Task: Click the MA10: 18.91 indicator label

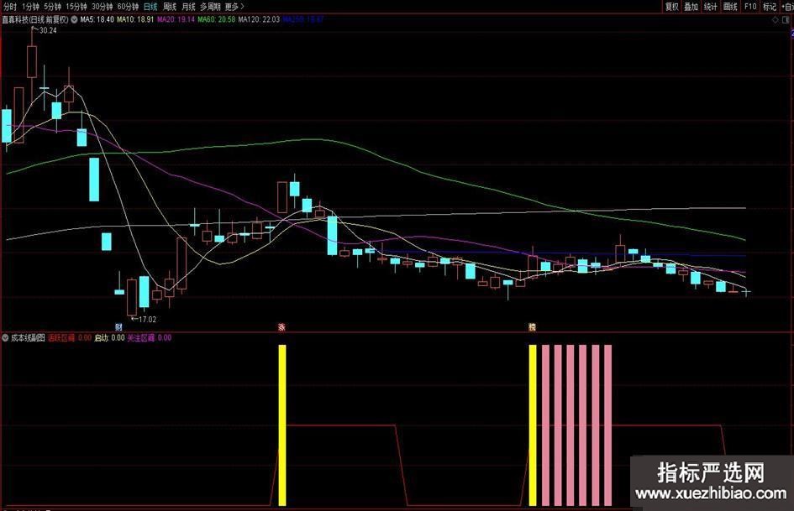Action: pyautogui.click(x=135, y=20)
